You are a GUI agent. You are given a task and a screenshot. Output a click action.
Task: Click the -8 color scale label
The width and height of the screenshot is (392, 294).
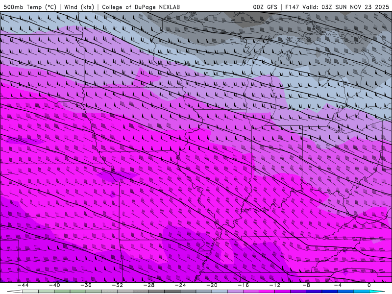[x=306, y=285]
